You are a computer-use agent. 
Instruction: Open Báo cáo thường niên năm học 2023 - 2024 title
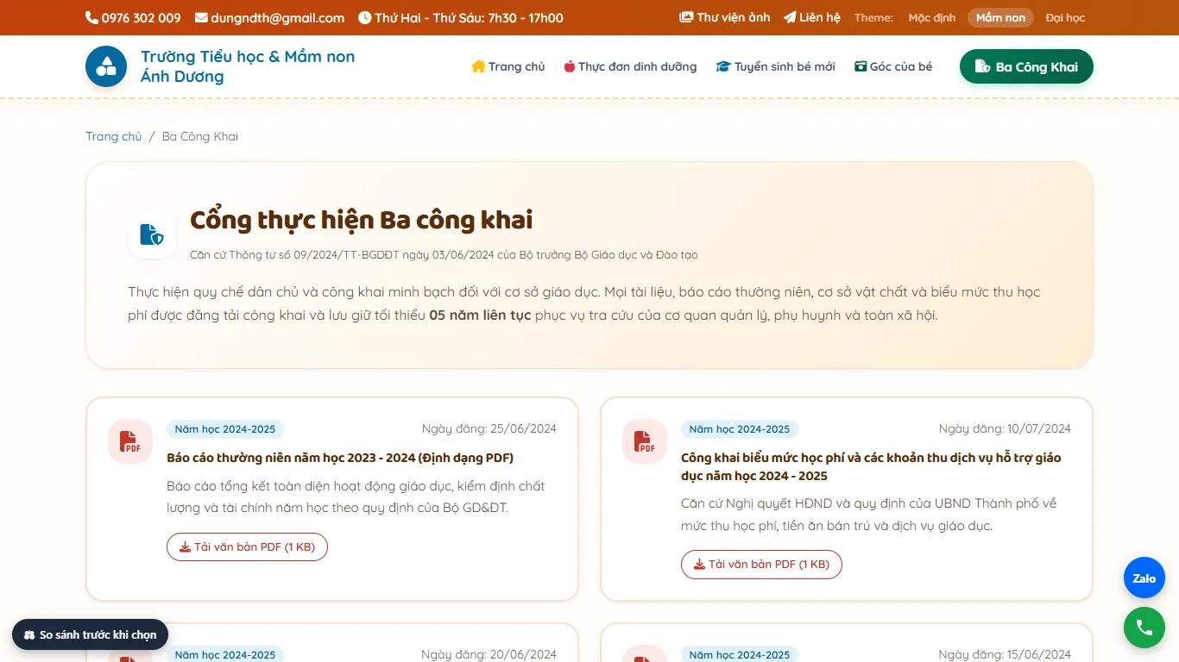coord(340,458)
